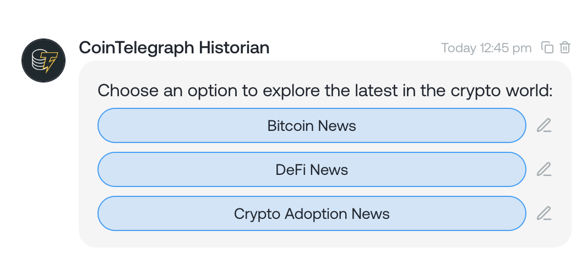Screen dimensions: 587x253
Task: Open the CoinTelegraph Historian name link
Action: click(174, 48)
